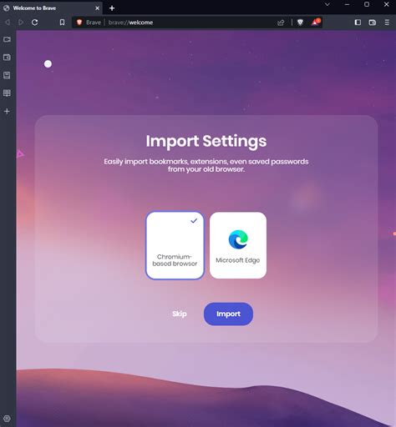This screenshot has width=396, height=427.
Task: Open Brave Talk camera sidebar icon
Action: pos(7,39)
